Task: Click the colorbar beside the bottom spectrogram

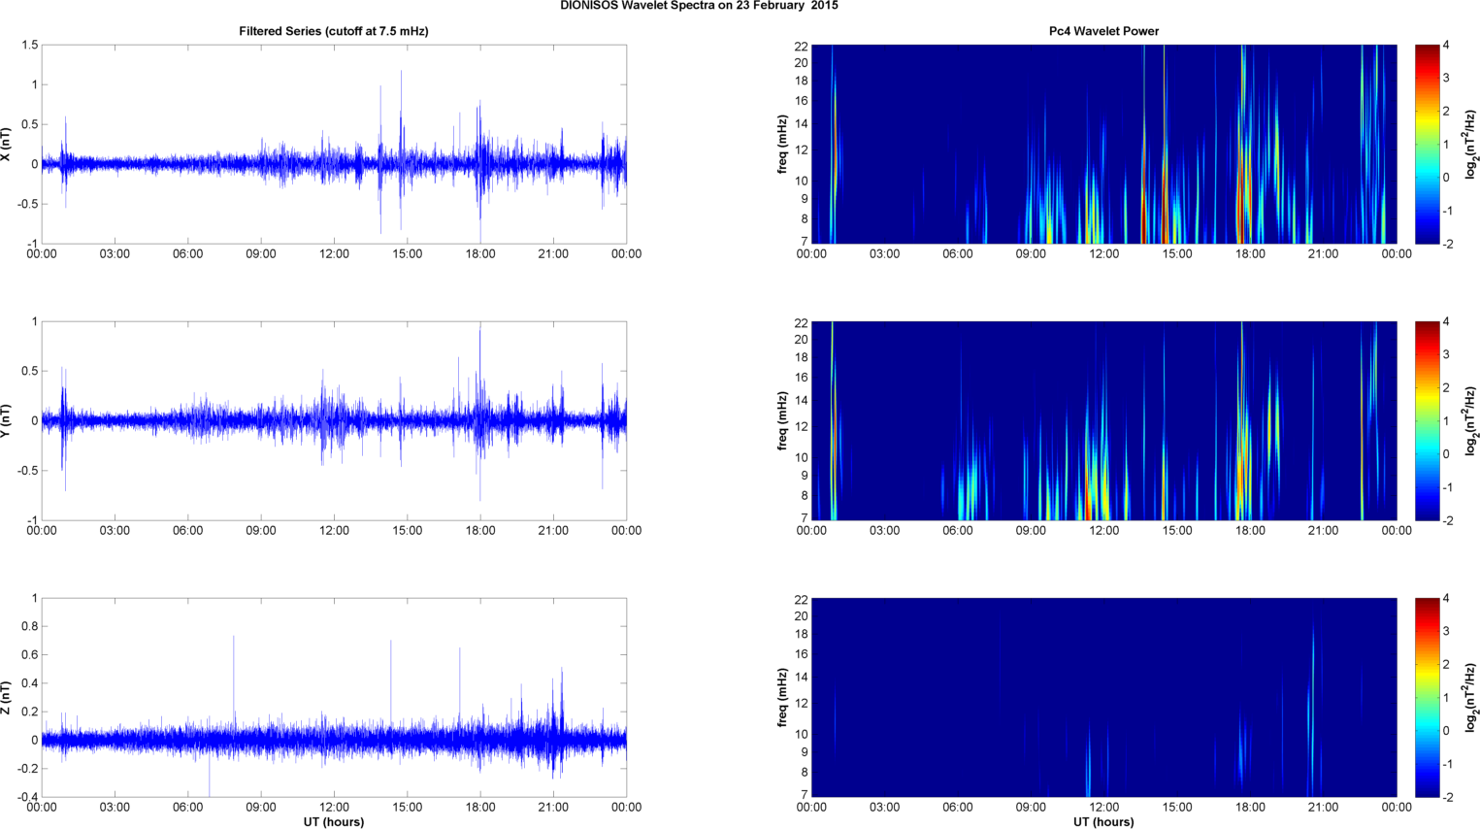Action: [x=1427, y=697]
